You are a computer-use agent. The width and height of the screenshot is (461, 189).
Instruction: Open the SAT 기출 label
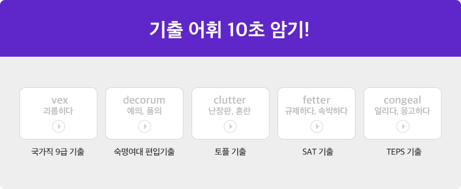tap(318, 152)
